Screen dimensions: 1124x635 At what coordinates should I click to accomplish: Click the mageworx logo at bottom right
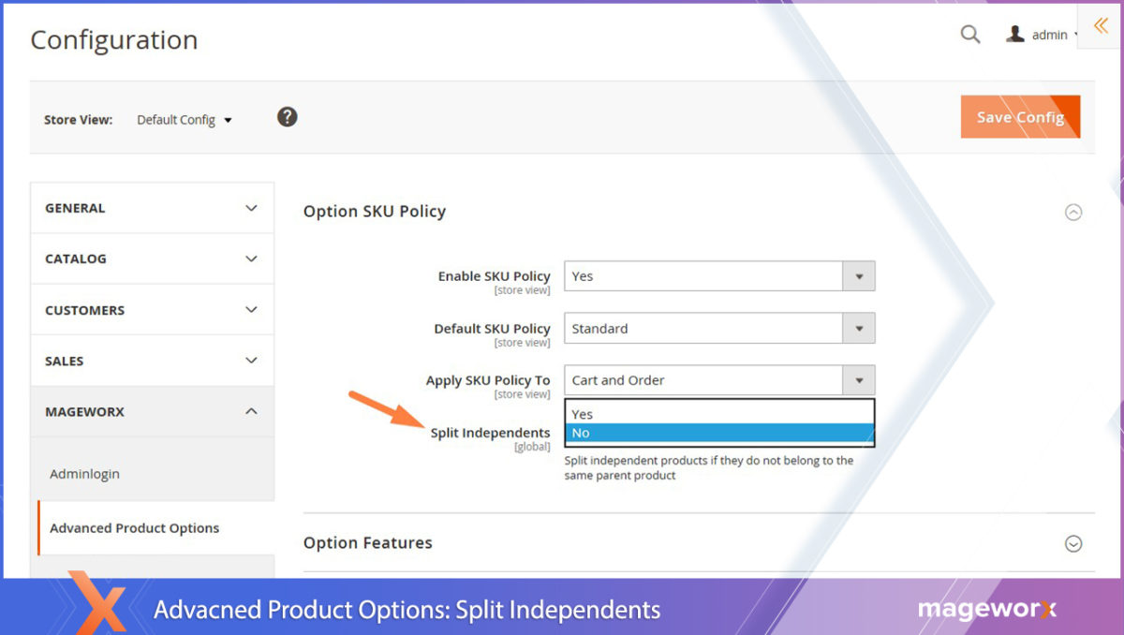[x=988, y=610]
